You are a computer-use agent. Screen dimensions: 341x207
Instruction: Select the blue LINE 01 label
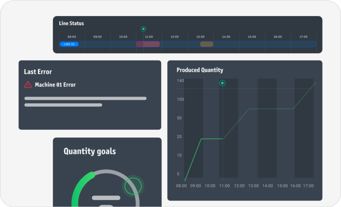pyautogui.click(x=69, y=44)
